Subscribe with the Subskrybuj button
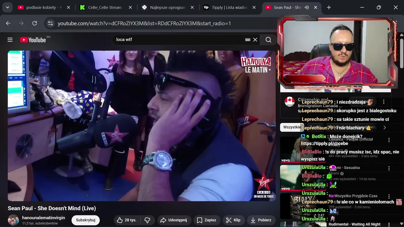 point(86,220)
